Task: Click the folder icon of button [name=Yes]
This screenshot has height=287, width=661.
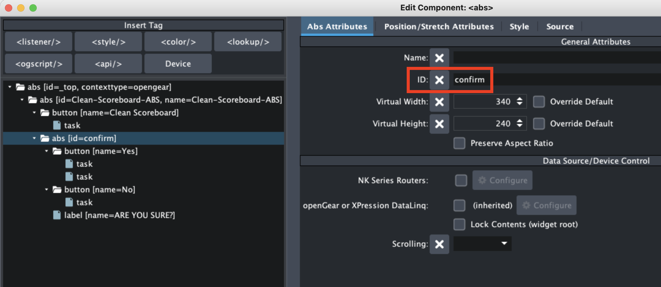Action: (x=57, y=151)
